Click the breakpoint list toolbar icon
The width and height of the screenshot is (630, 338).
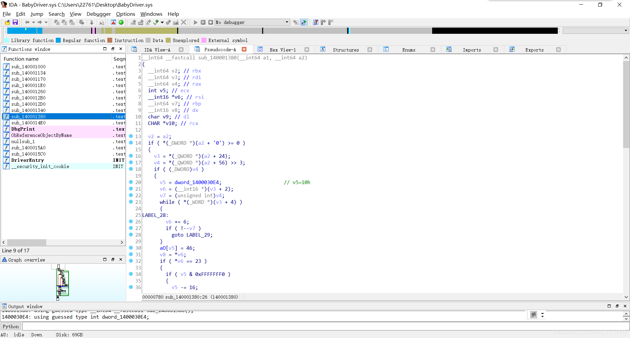(x=315, y=22)
